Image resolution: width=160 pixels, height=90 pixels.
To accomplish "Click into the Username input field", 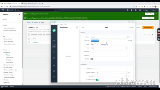I will click(109, 52).
